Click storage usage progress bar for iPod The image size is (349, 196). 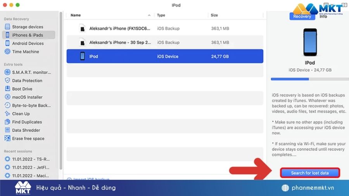pos(310,79)
